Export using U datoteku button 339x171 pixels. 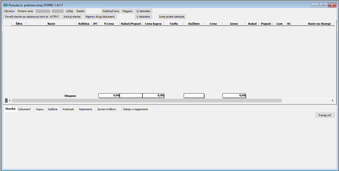143,17
